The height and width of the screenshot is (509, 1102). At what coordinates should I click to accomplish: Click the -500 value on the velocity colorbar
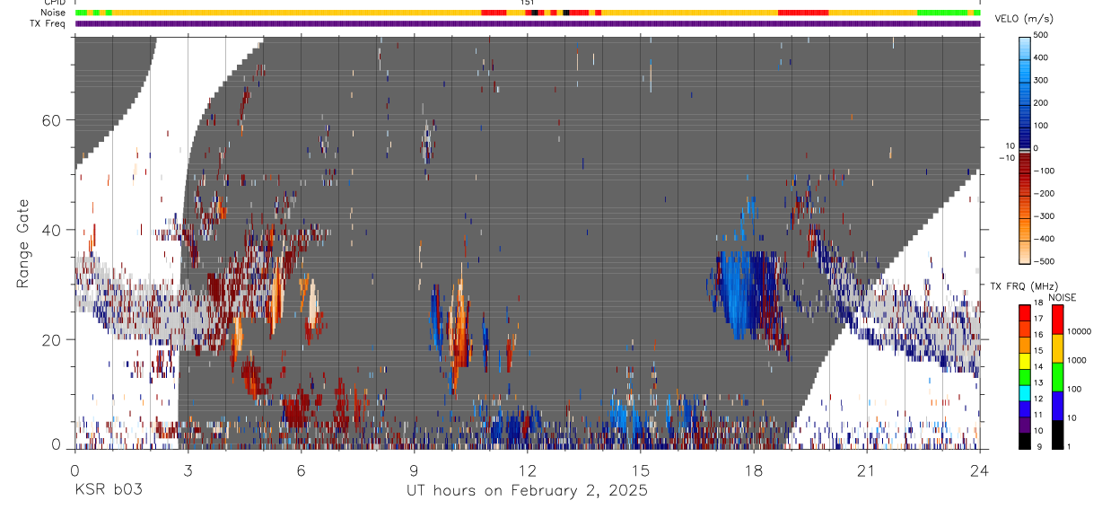[x=1046, y=262]
